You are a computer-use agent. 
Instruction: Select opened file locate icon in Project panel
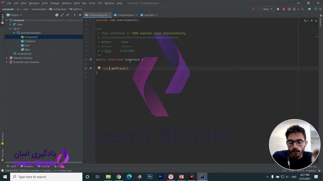[x=57, y=15]
